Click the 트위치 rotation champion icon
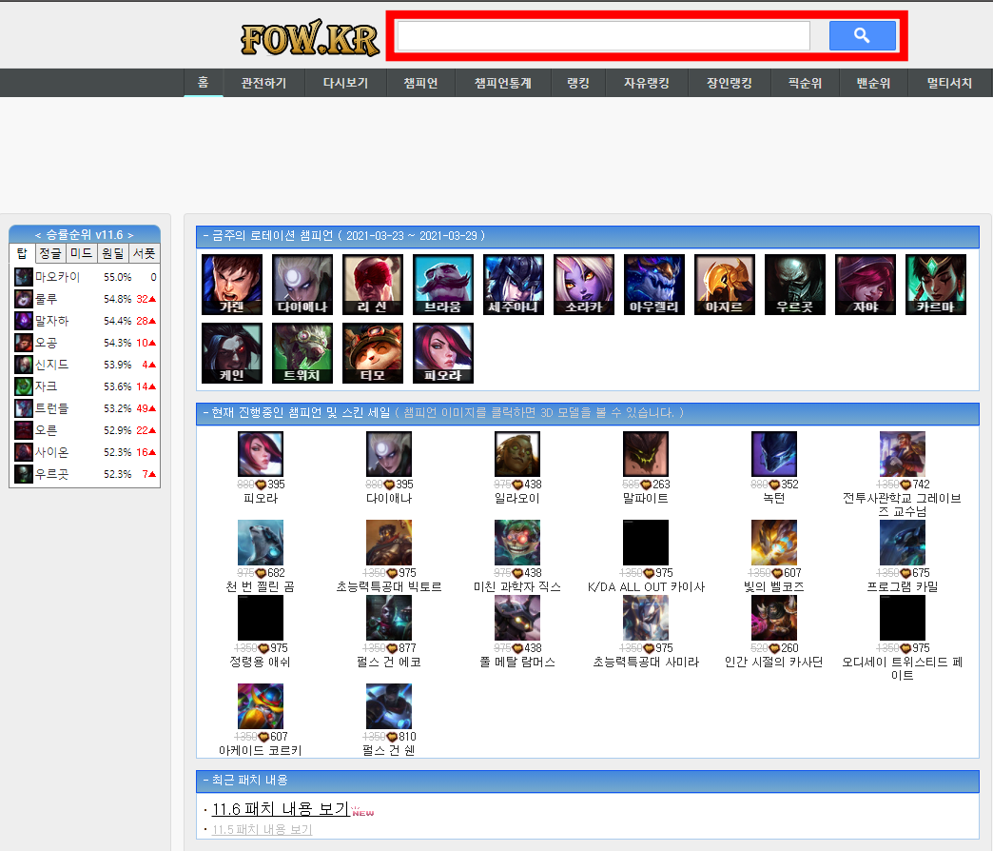The image size is (993, 851). (x=302, y=353)
